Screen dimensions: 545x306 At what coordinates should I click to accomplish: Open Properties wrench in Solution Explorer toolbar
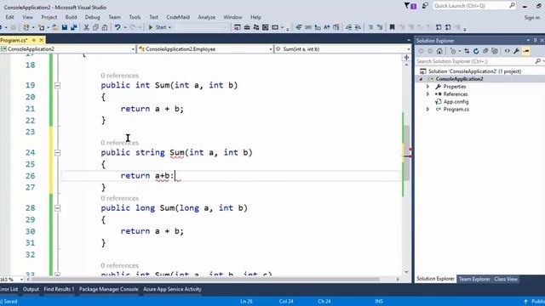[x=517, y=51]
